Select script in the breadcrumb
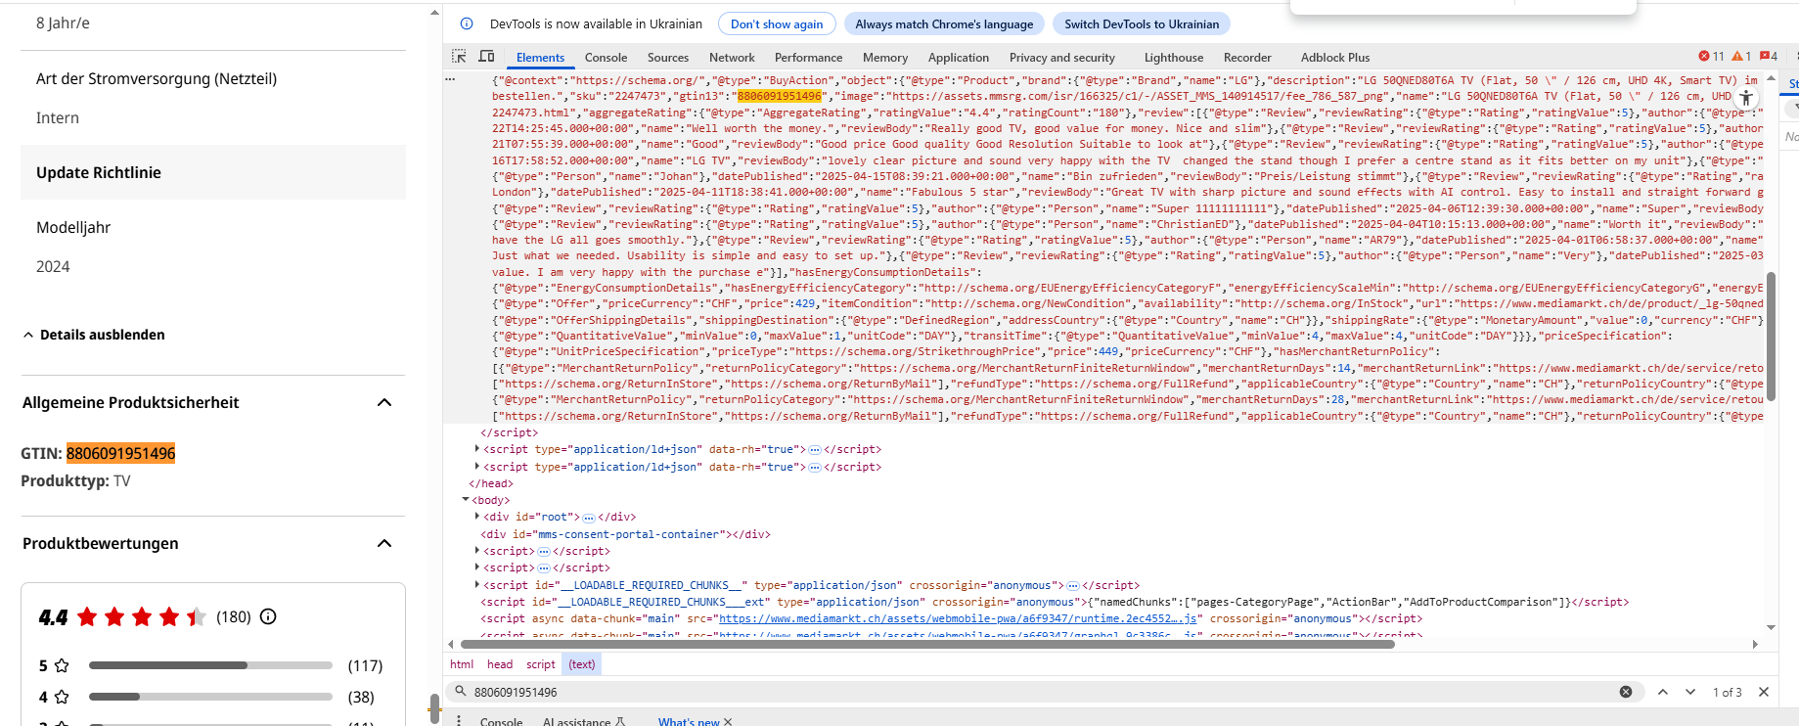The width and height of the screenshot is (1799, 726). 541,664
